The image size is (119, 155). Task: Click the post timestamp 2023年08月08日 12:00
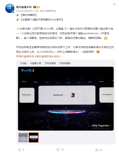point(27,11)
